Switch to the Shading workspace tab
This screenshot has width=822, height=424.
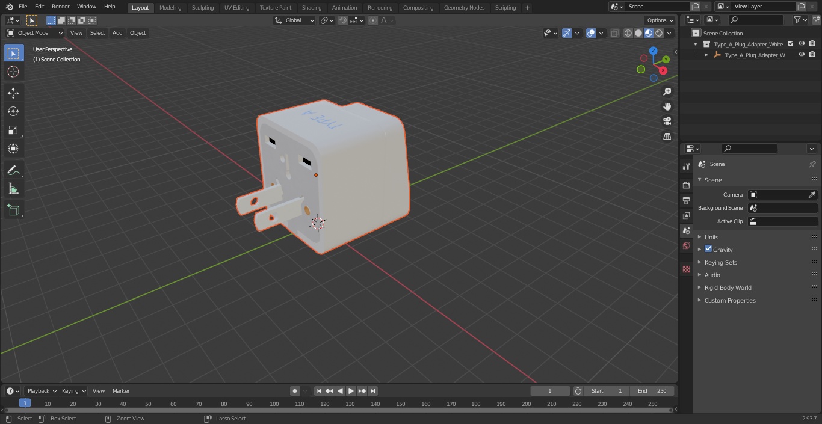[x=312, y=7]
